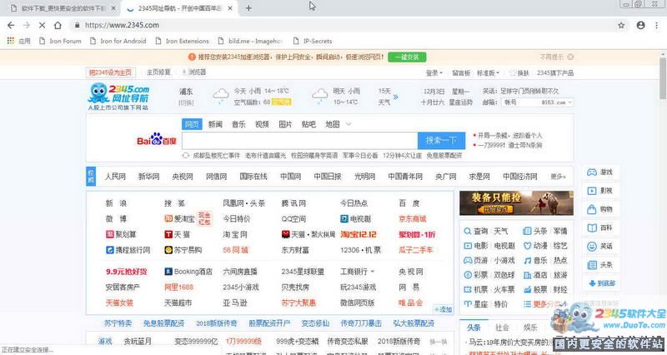Open the 58同城 link
Image resolution: width=667 pixels, height=355 pixels.
click(x=235, y=250)
